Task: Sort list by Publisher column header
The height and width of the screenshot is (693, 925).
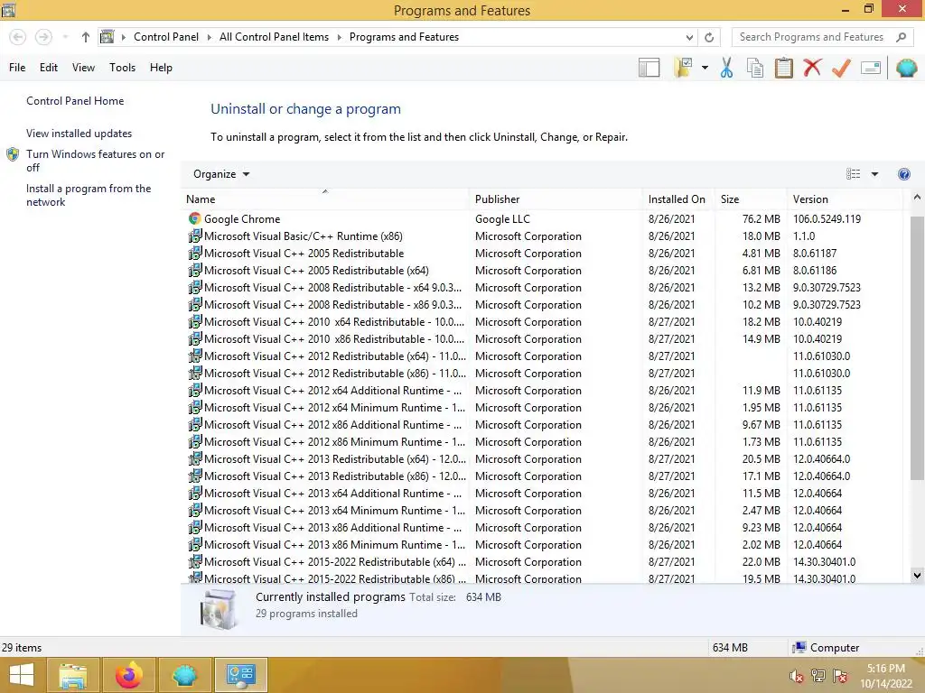Action: pos(556,199)
